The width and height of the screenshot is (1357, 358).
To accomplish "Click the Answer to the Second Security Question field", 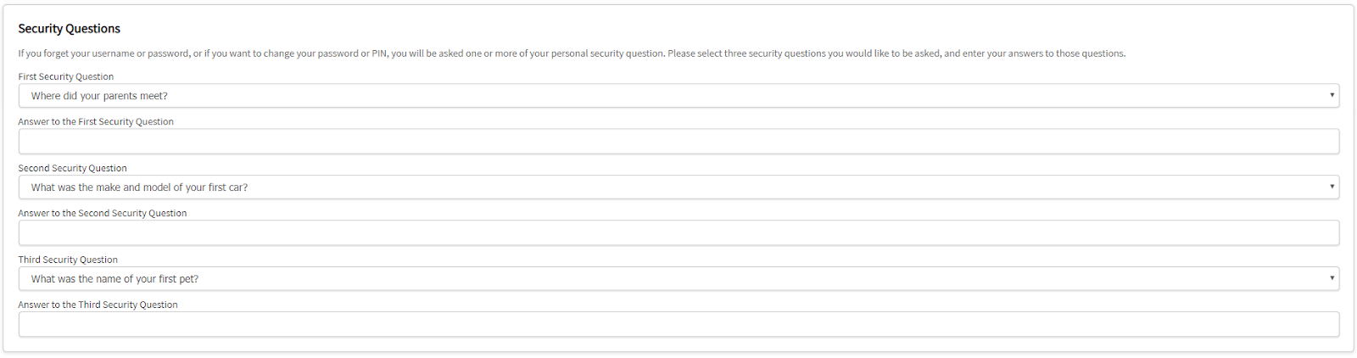I will click(678, 233).
